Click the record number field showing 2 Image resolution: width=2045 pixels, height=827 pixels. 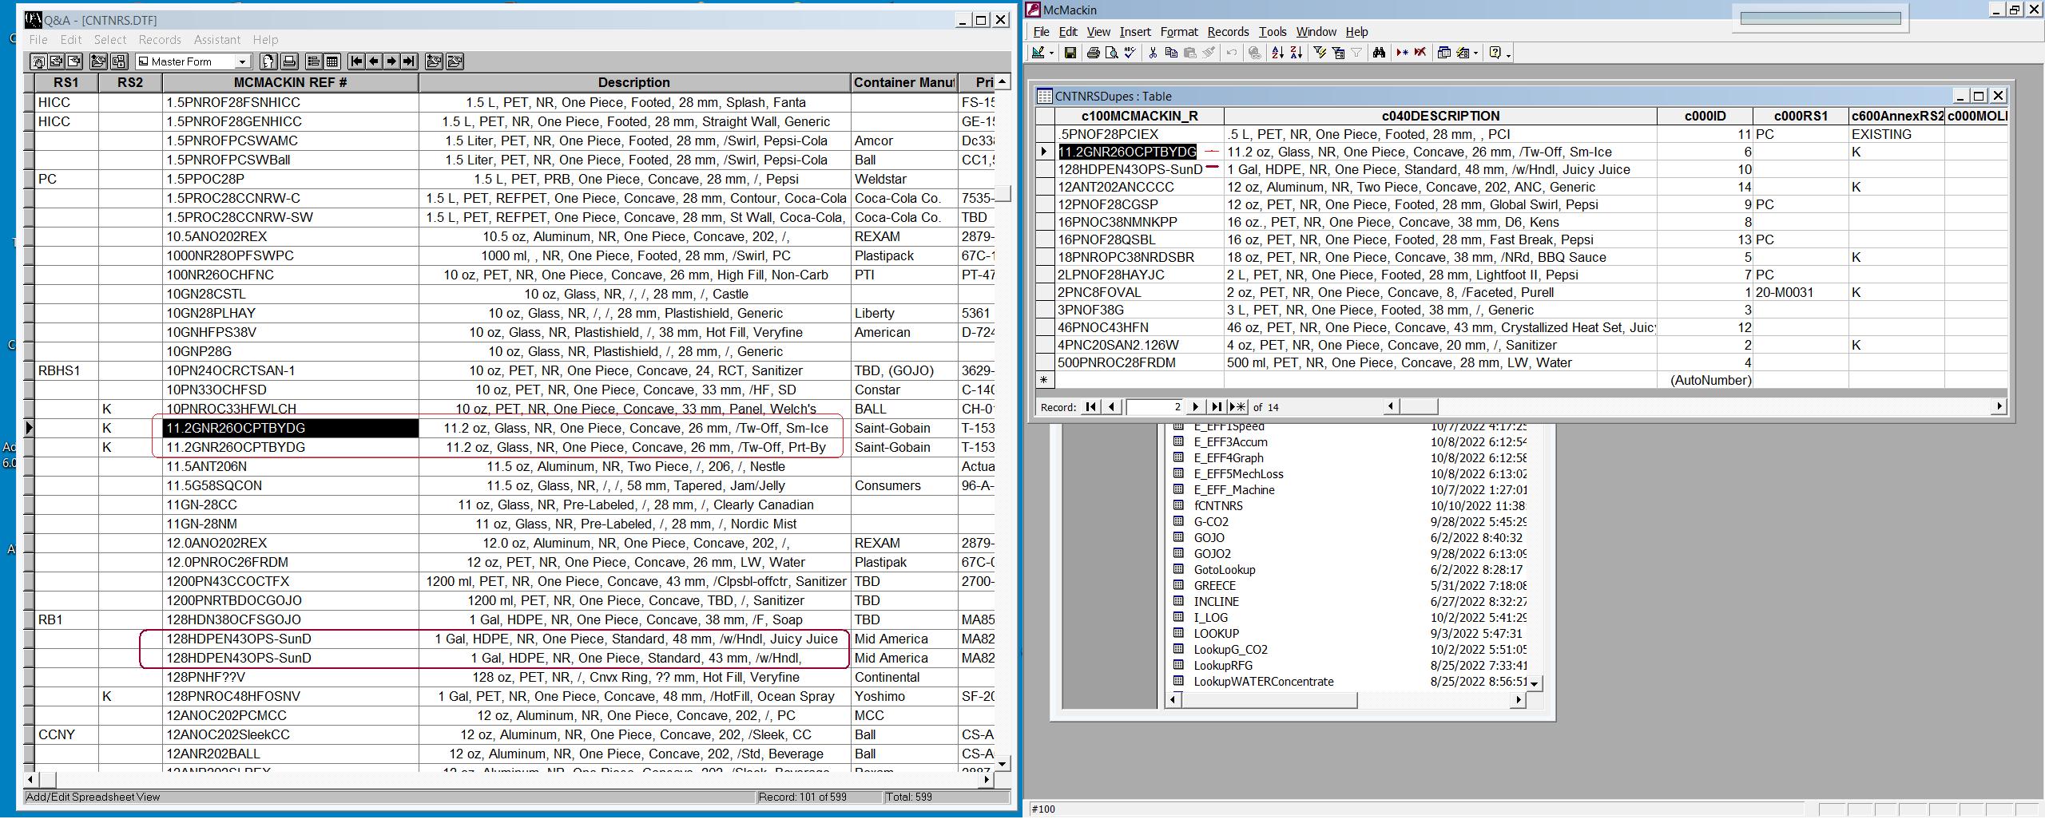pos(1155,407)
